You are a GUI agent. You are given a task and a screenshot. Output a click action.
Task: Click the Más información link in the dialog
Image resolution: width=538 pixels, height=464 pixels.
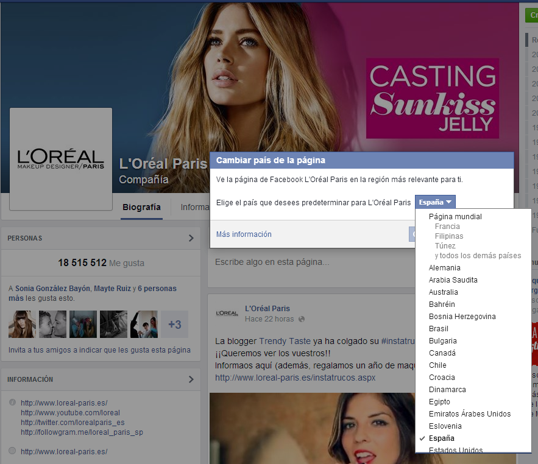(244, 234)
